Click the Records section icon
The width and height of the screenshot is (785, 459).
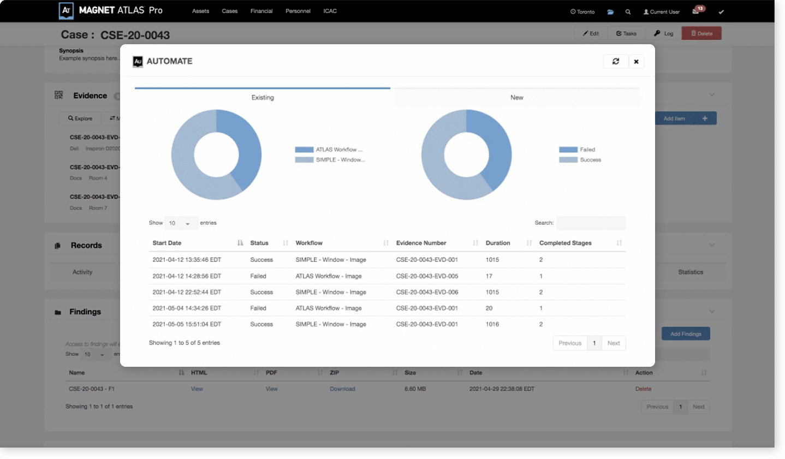pos(58,246)
